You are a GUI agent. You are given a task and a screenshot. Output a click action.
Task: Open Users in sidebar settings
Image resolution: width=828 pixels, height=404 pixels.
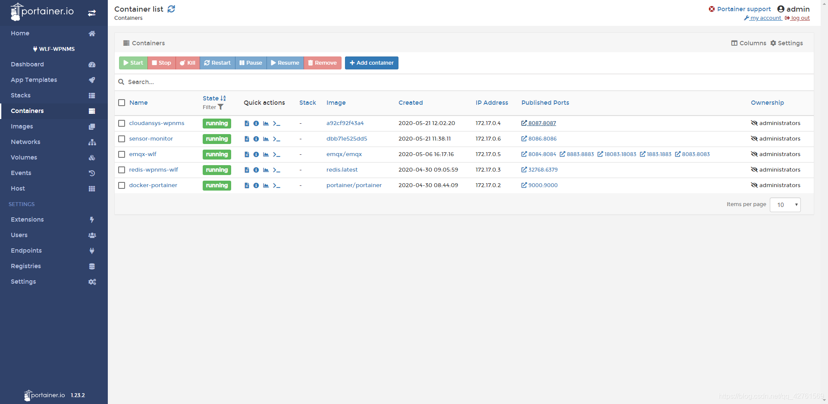click(54, 235)
